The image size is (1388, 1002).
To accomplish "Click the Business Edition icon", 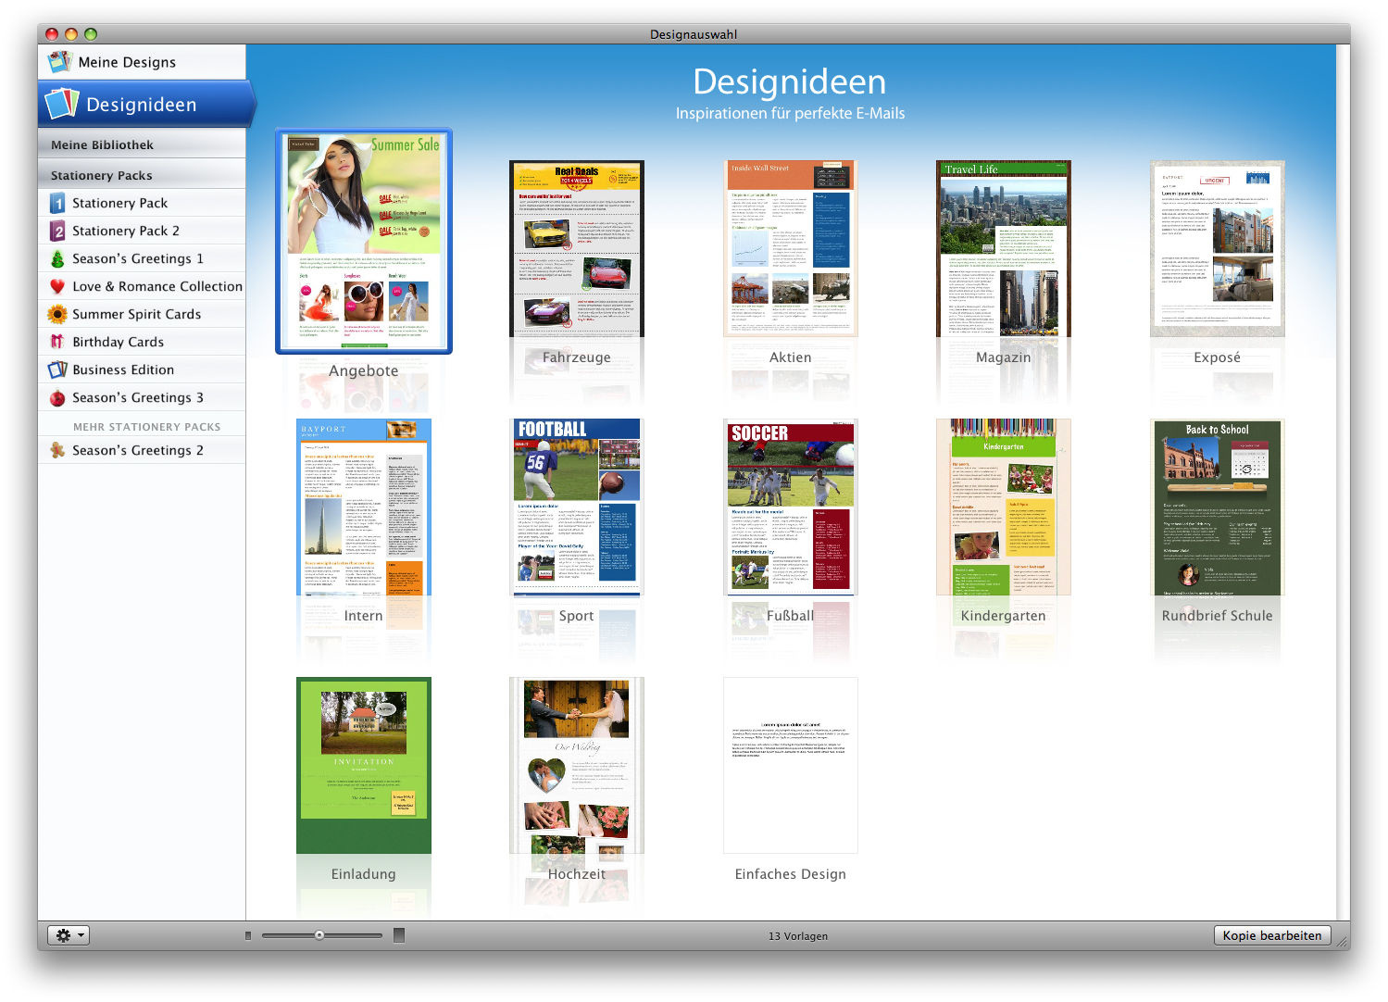I will (57, 369).
